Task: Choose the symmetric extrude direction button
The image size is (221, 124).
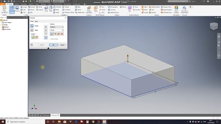Action: (59, 34)
